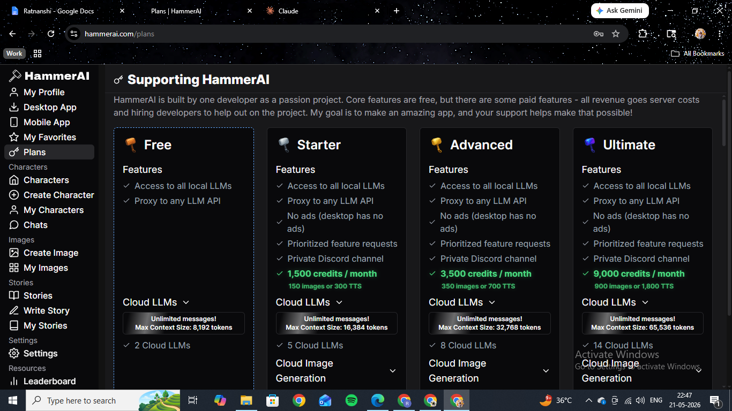Open a new browser tab

[397, 11]
